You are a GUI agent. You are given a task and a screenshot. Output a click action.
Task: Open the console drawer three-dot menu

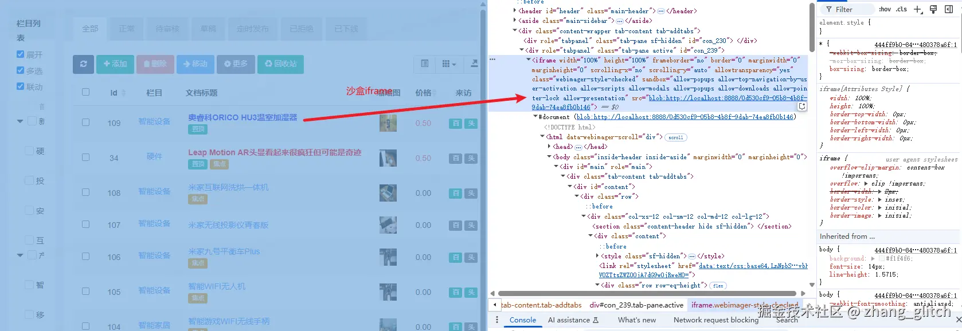[497, 320]
